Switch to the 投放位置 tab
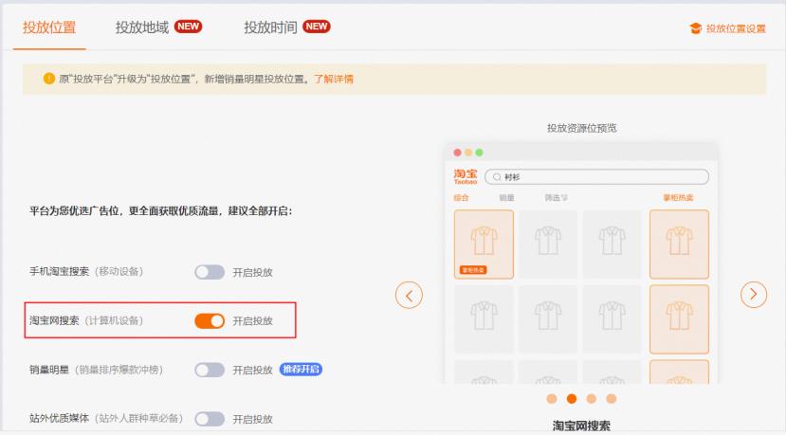The image size is (787, 435). [49, 27]
